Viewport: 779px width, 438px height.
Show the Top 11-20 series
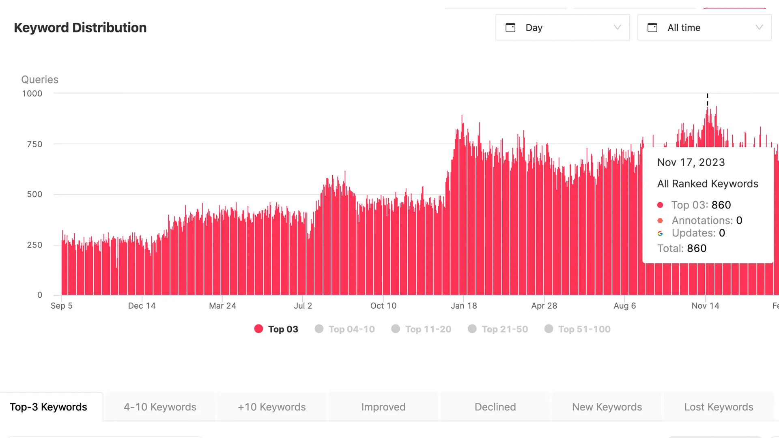[x=421, y=329]
